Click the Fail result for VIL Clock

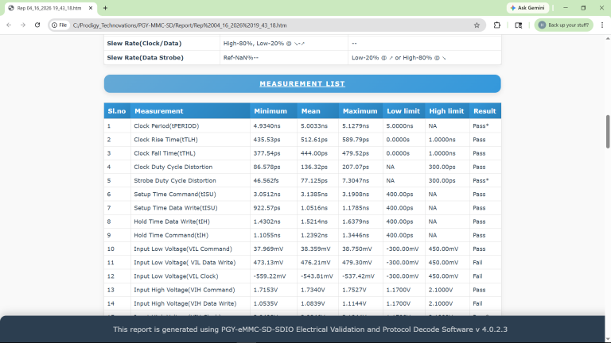pyautogui.click(x=477, y=276)
